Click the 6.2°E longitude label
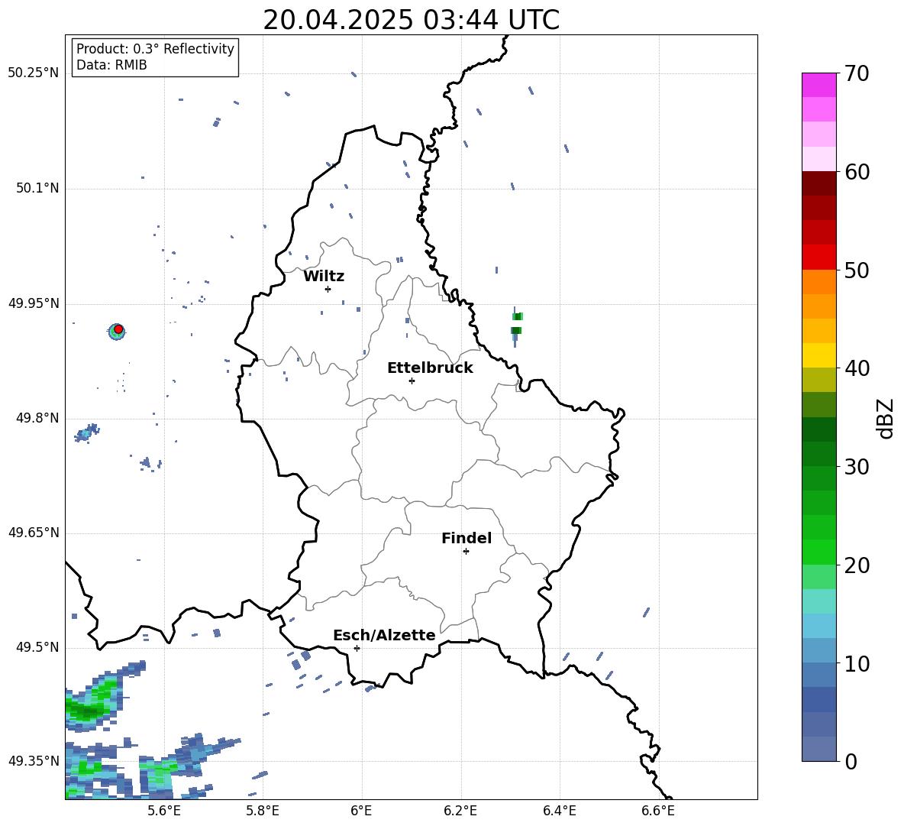Viewport: 904px width, 826px height. pyautogui.click(x=460, y=811)
